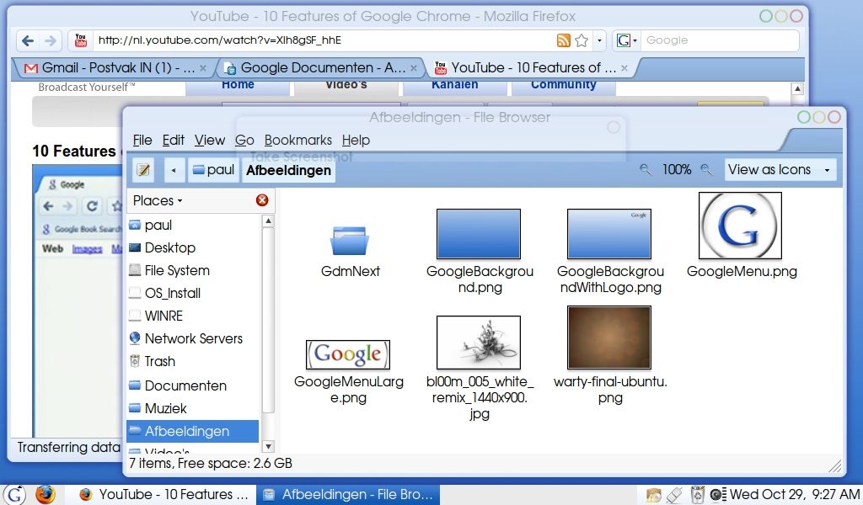Click Places sidebar scroll down arrow
863x505 pixels.
point(268,446)
